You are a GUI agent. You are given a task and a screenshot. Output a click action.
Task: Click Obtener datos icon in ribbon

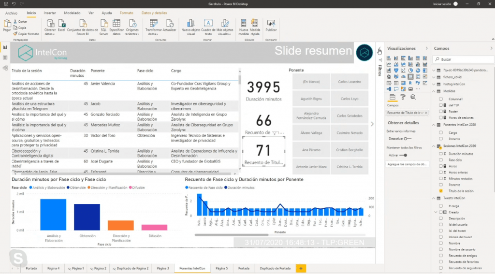point(50,23)
